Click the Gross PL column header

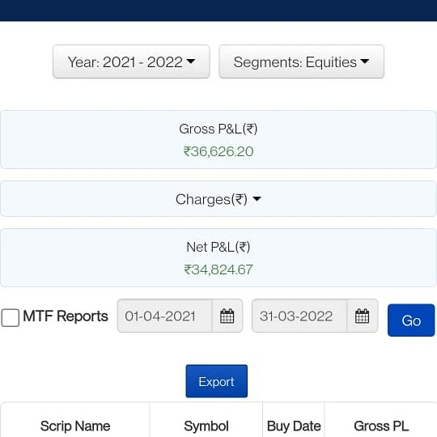(381, 426)
